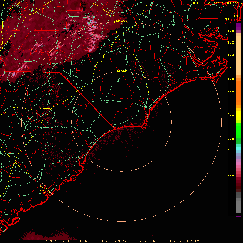Click the Specific Differential Phase KLTX caption
The image size is (243, 243).
point(123,241)
